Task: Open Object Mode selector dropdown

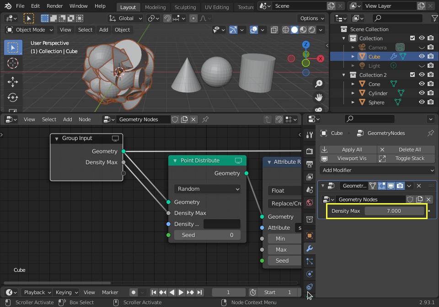Action: 29,30
